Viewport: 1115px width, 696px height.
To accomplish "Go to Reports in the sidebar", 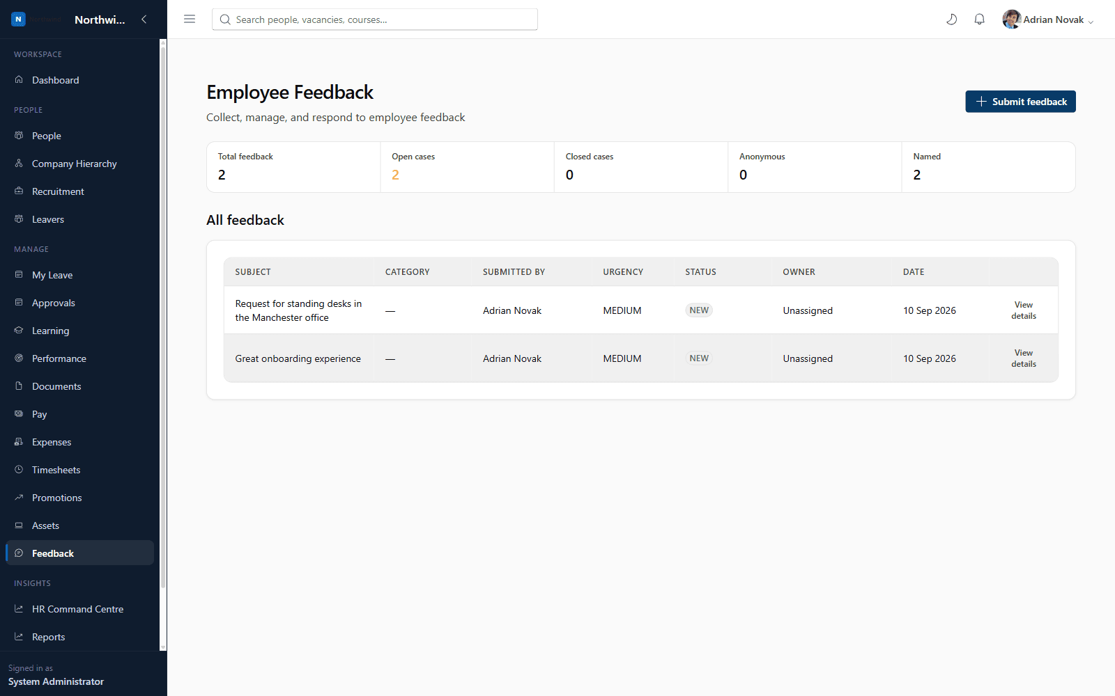I will click(79, 637).
